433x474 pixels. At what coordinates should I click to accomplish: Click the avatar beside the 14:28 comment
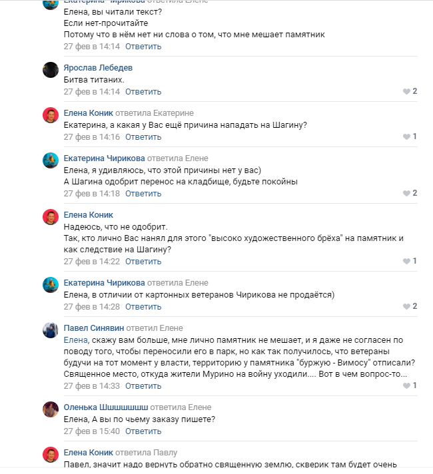[x=51, y=284]
